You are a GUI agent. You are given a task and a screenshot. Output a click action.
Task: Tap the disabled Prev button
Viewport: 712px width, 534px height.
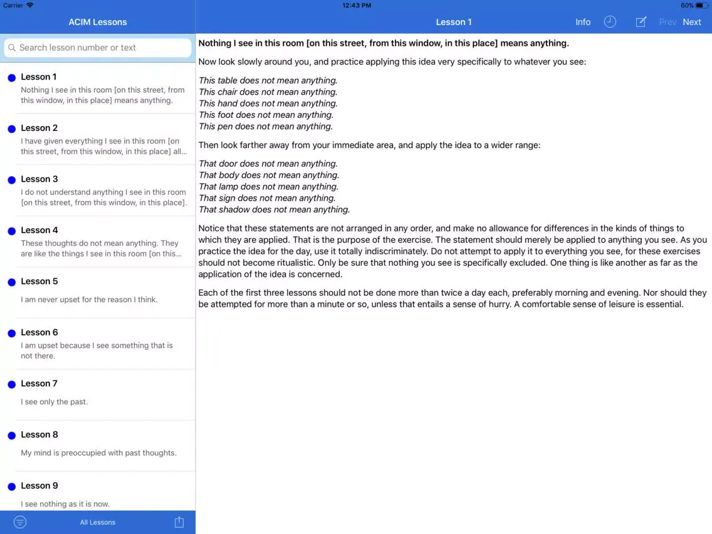tap(667, 22)
